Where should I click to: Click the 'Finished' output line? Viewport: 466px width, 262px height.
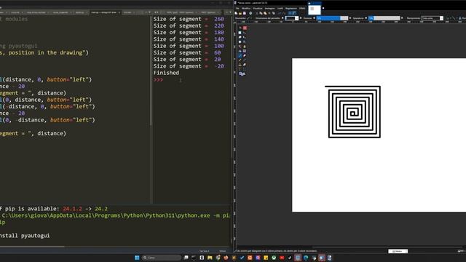point(166,73)
